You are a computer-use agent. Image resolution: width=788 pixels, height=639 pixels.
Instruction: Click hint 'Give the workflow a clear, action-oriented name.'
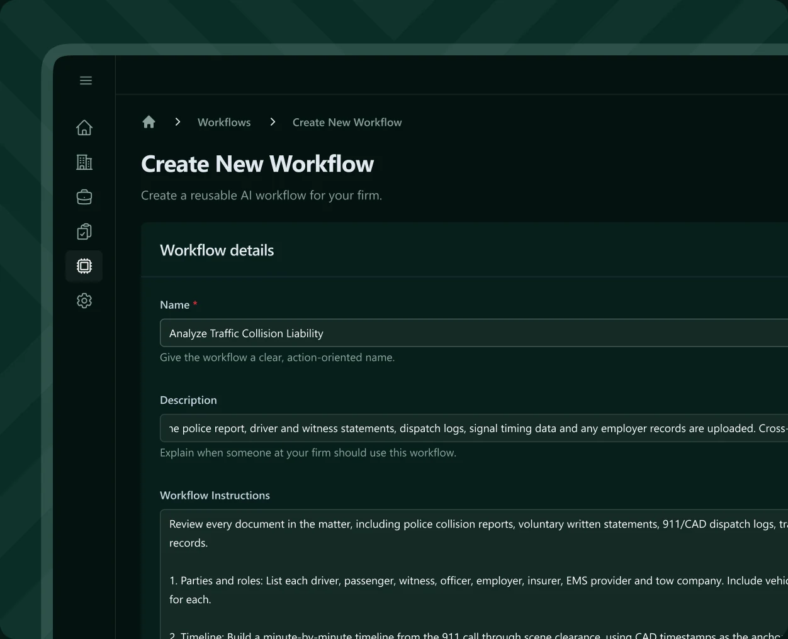click(x=277, y=357)
